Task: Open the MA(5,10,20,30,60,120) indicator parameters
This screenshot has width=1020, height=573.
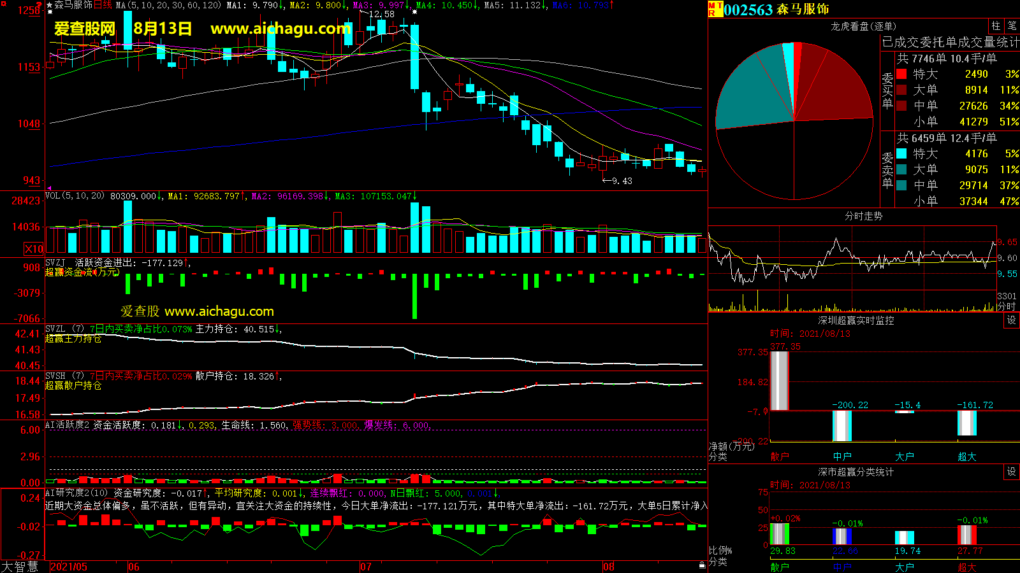Action: pos(168,5)
